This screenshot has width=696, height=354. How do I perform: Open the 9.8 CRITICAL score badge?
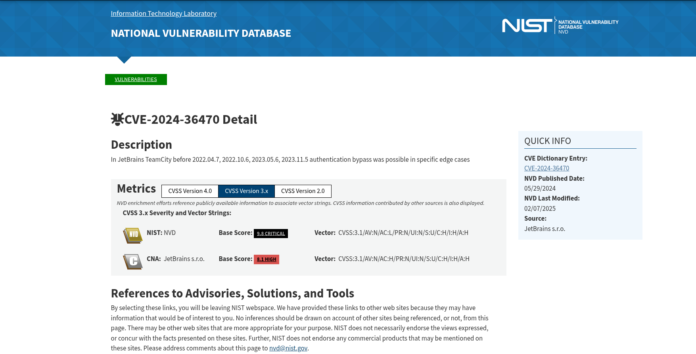tap(271, 233)
